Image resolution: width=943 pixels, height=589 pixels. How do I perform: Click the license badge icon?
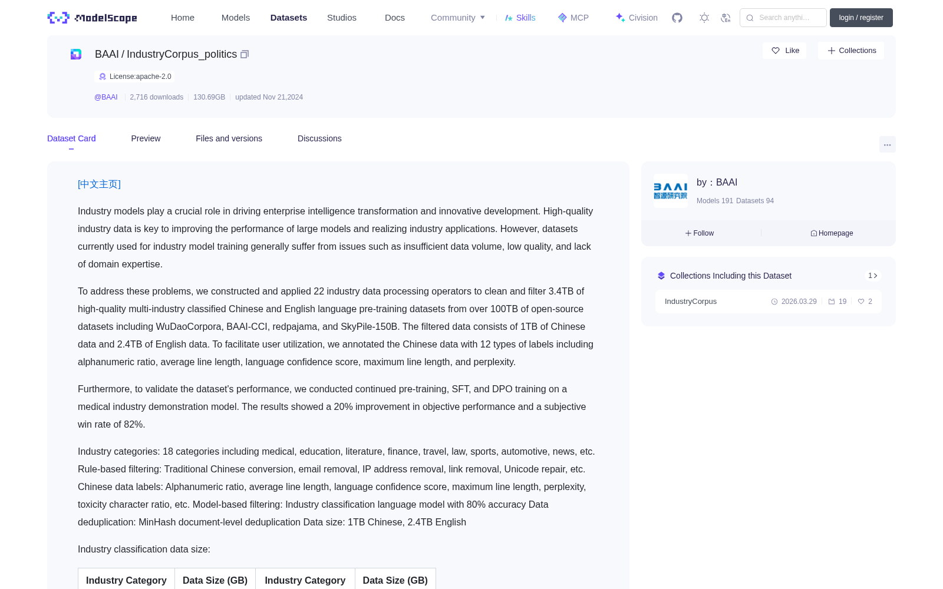click(103, 77)
